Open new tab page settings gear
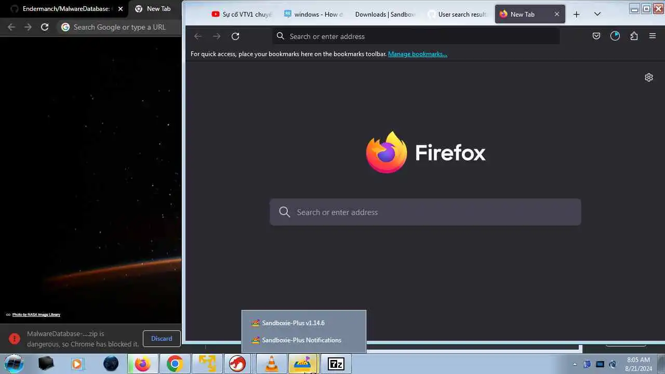The width and height of the screenshot is (665, 374). pyautogui.click(x=649, y=77)
